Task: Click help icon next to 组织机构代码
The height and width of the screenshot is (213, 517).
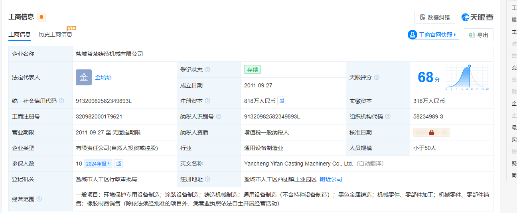Action: coord(388,116)
